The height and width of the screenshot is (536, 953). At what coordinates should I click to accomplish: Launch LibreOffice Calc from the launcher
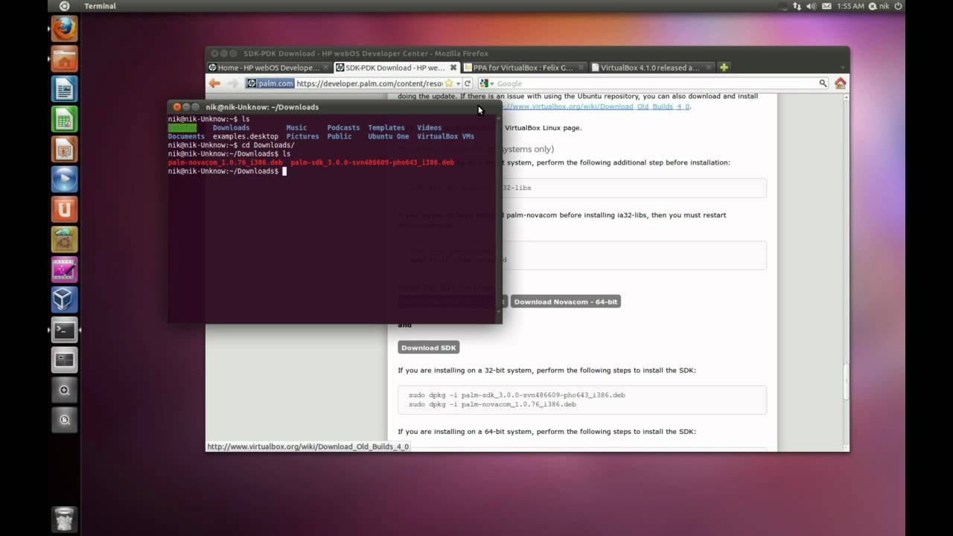64,119
